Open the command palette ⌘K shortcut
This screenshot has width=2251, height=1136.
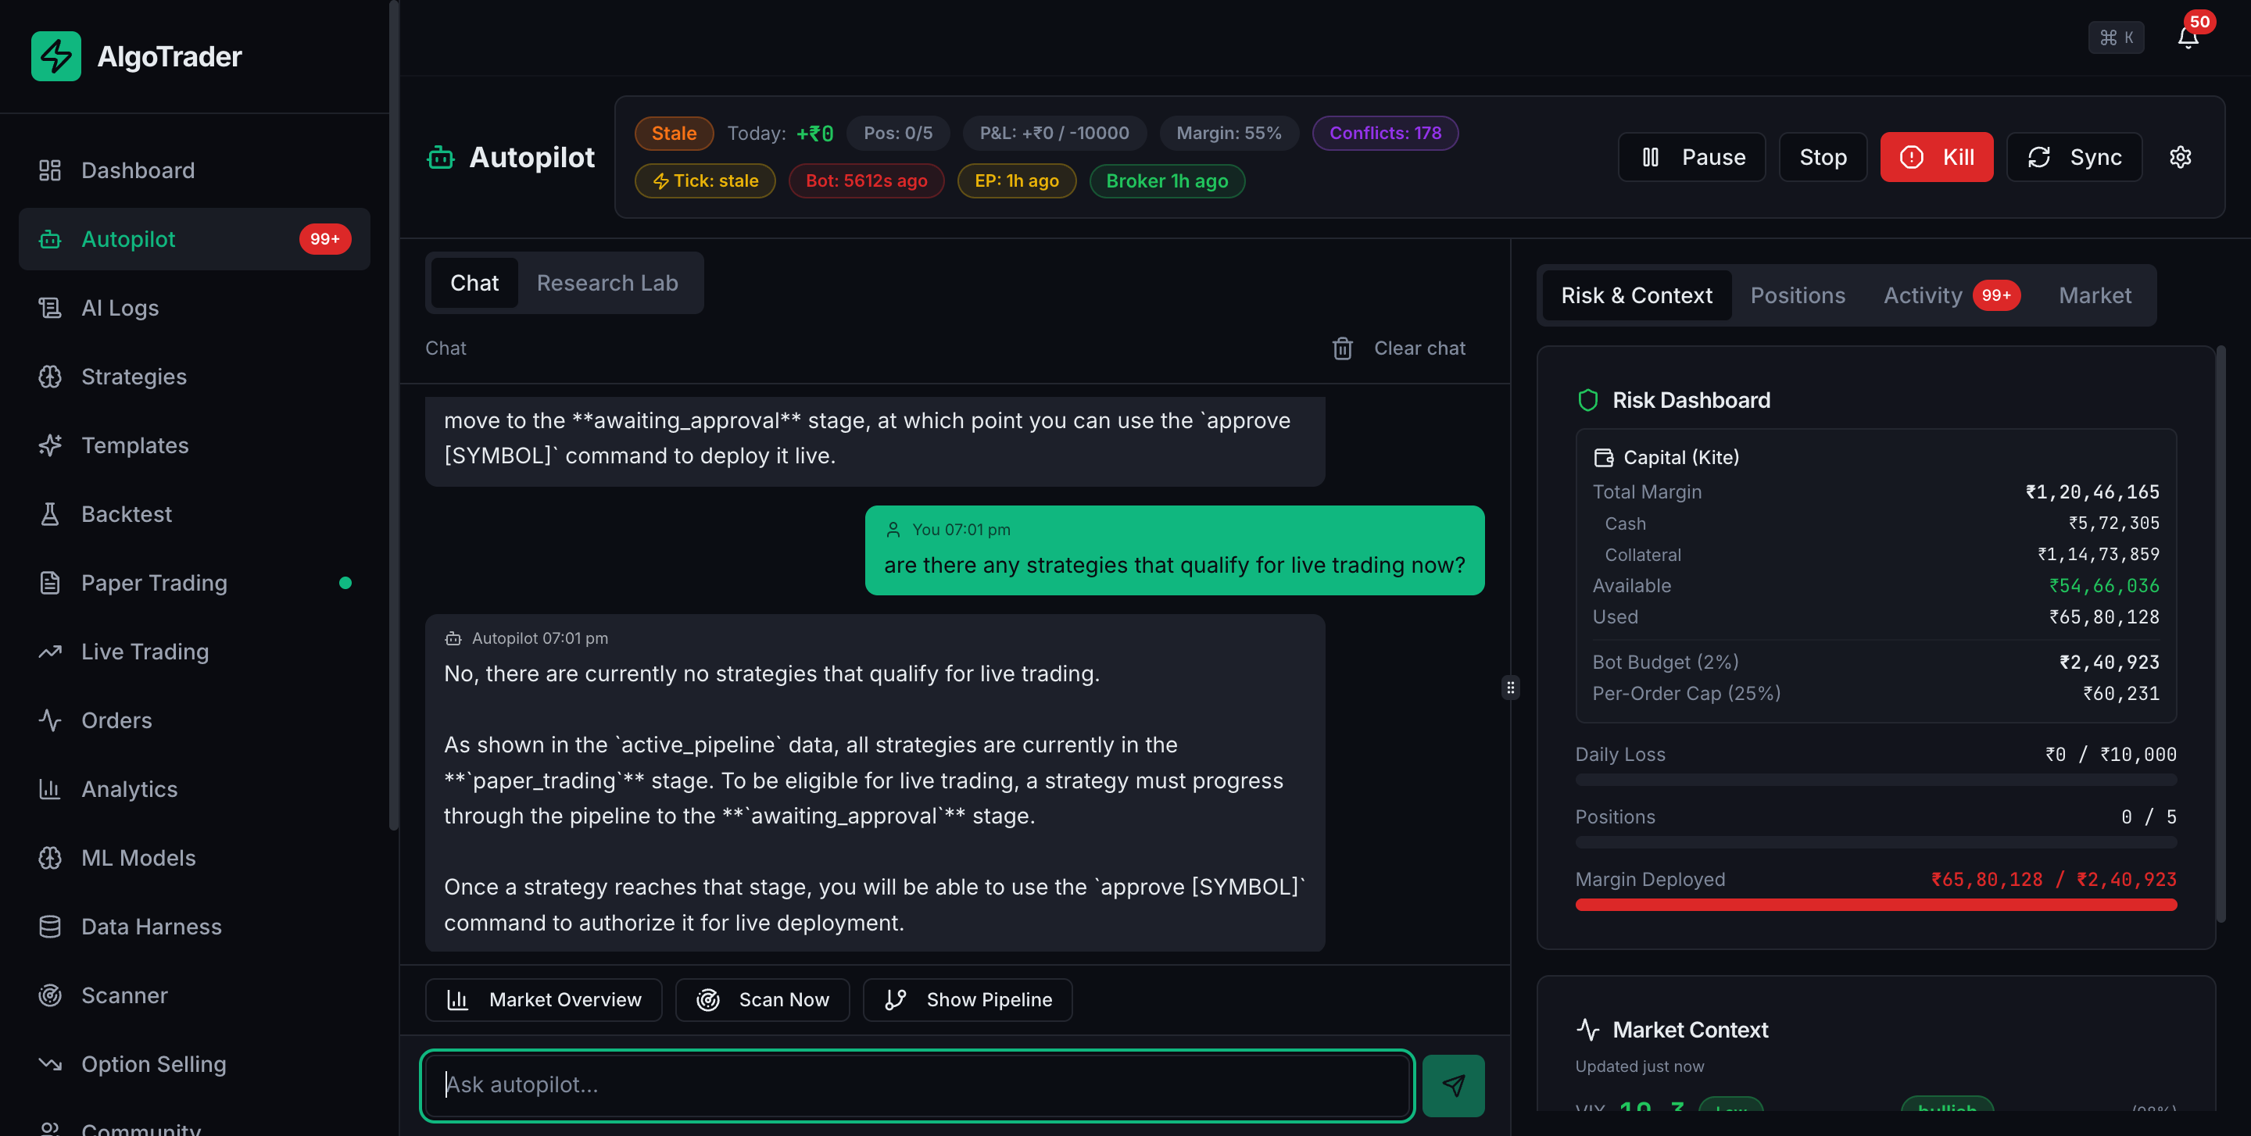2116,38
